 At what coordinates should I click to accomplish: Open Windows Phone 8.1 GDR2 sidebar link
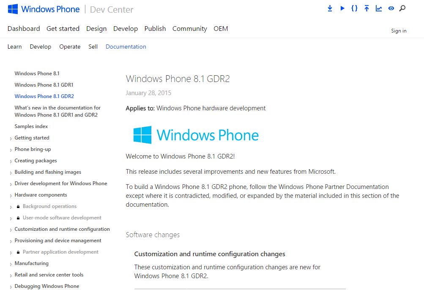click(44, 96)
